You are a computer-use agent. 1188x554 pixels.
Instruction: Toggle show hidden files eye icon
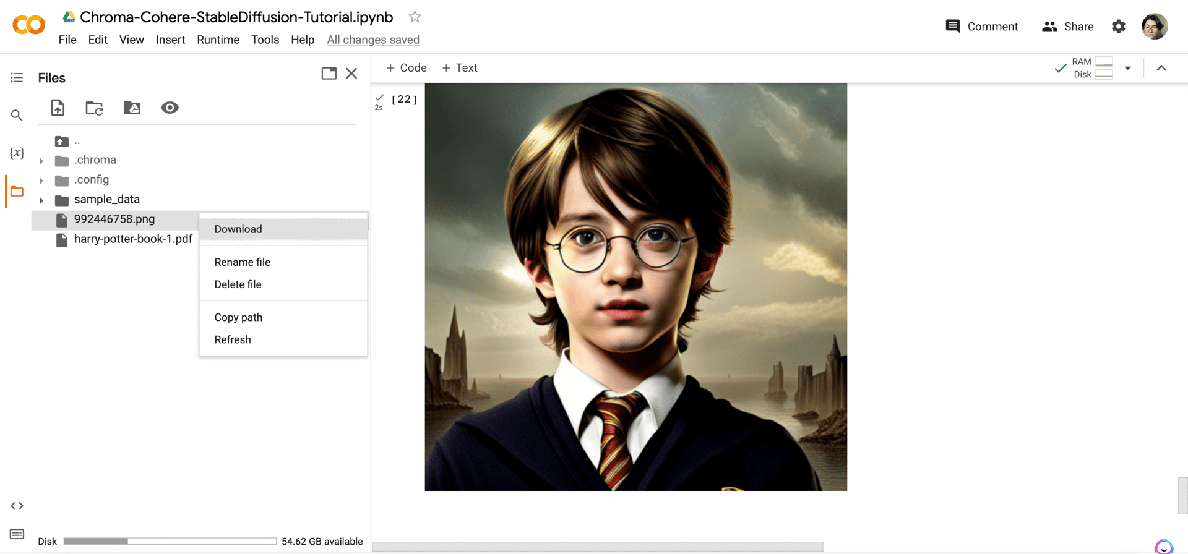pyautogui.click(x=170, y=108)
